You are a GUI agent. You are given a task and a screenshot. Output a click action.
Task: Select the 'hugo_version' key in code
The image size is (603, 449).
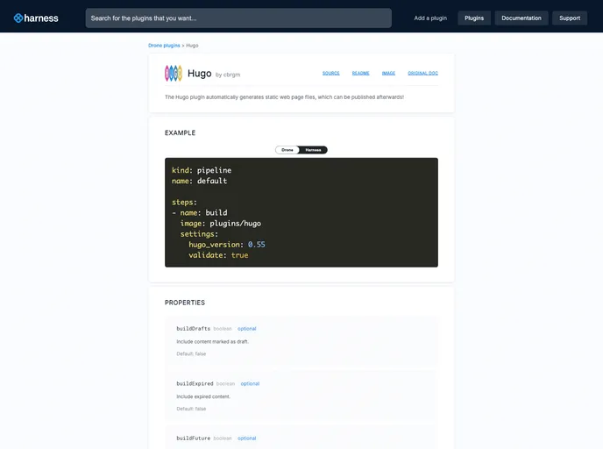214,245
